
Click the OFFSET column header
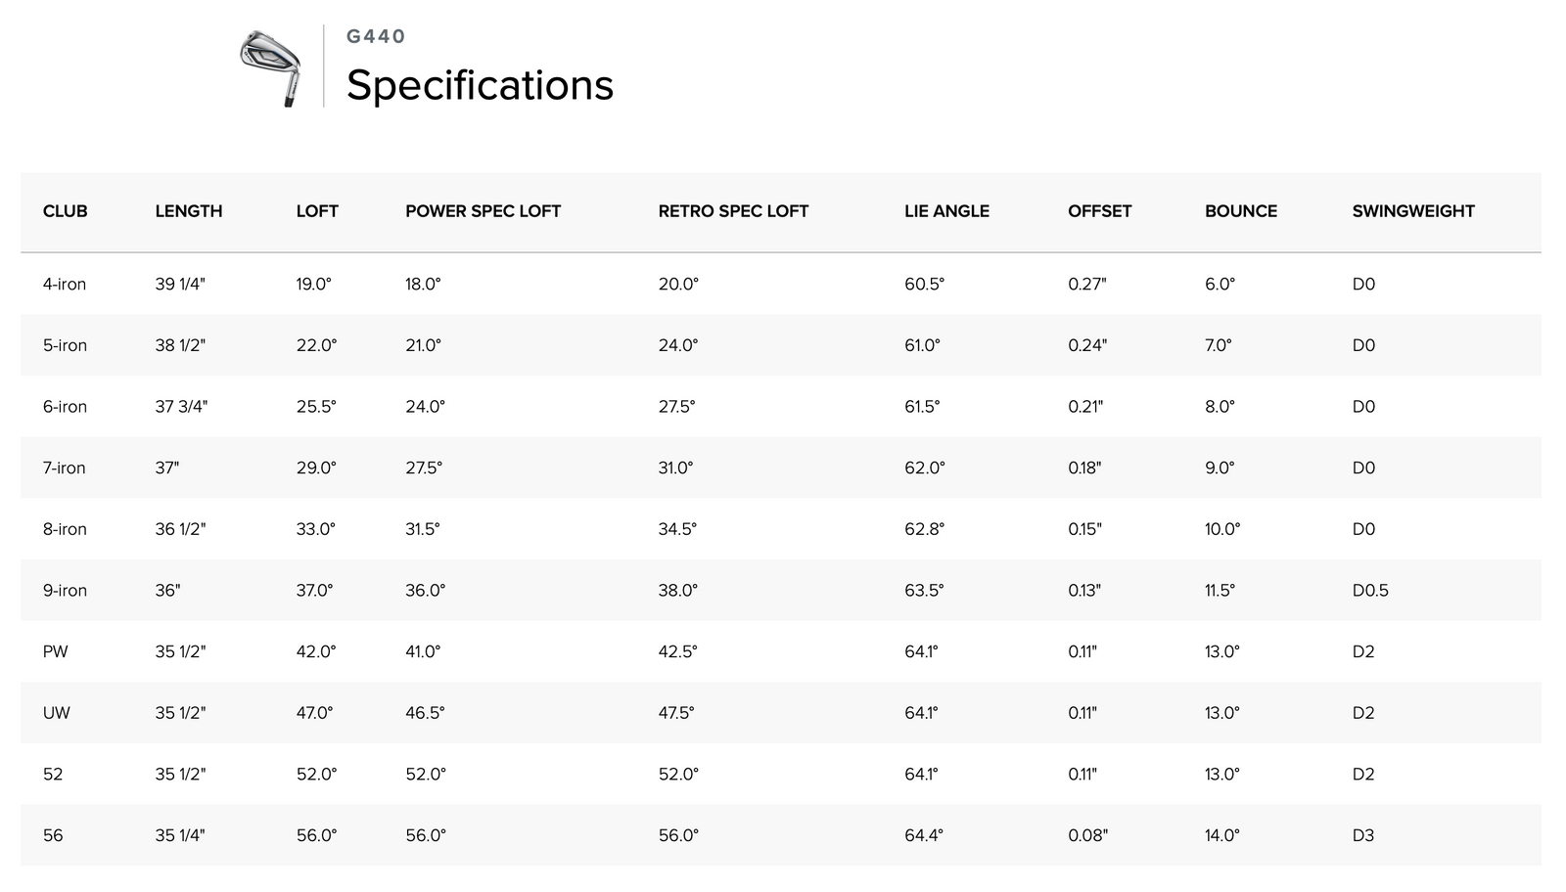[x=1099, y=211]
